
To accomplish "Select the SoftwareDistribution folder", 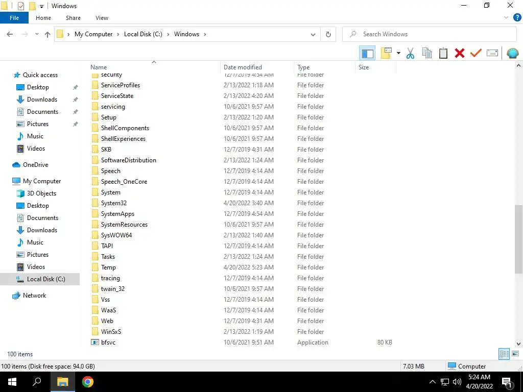I will (x=128, y=160).
